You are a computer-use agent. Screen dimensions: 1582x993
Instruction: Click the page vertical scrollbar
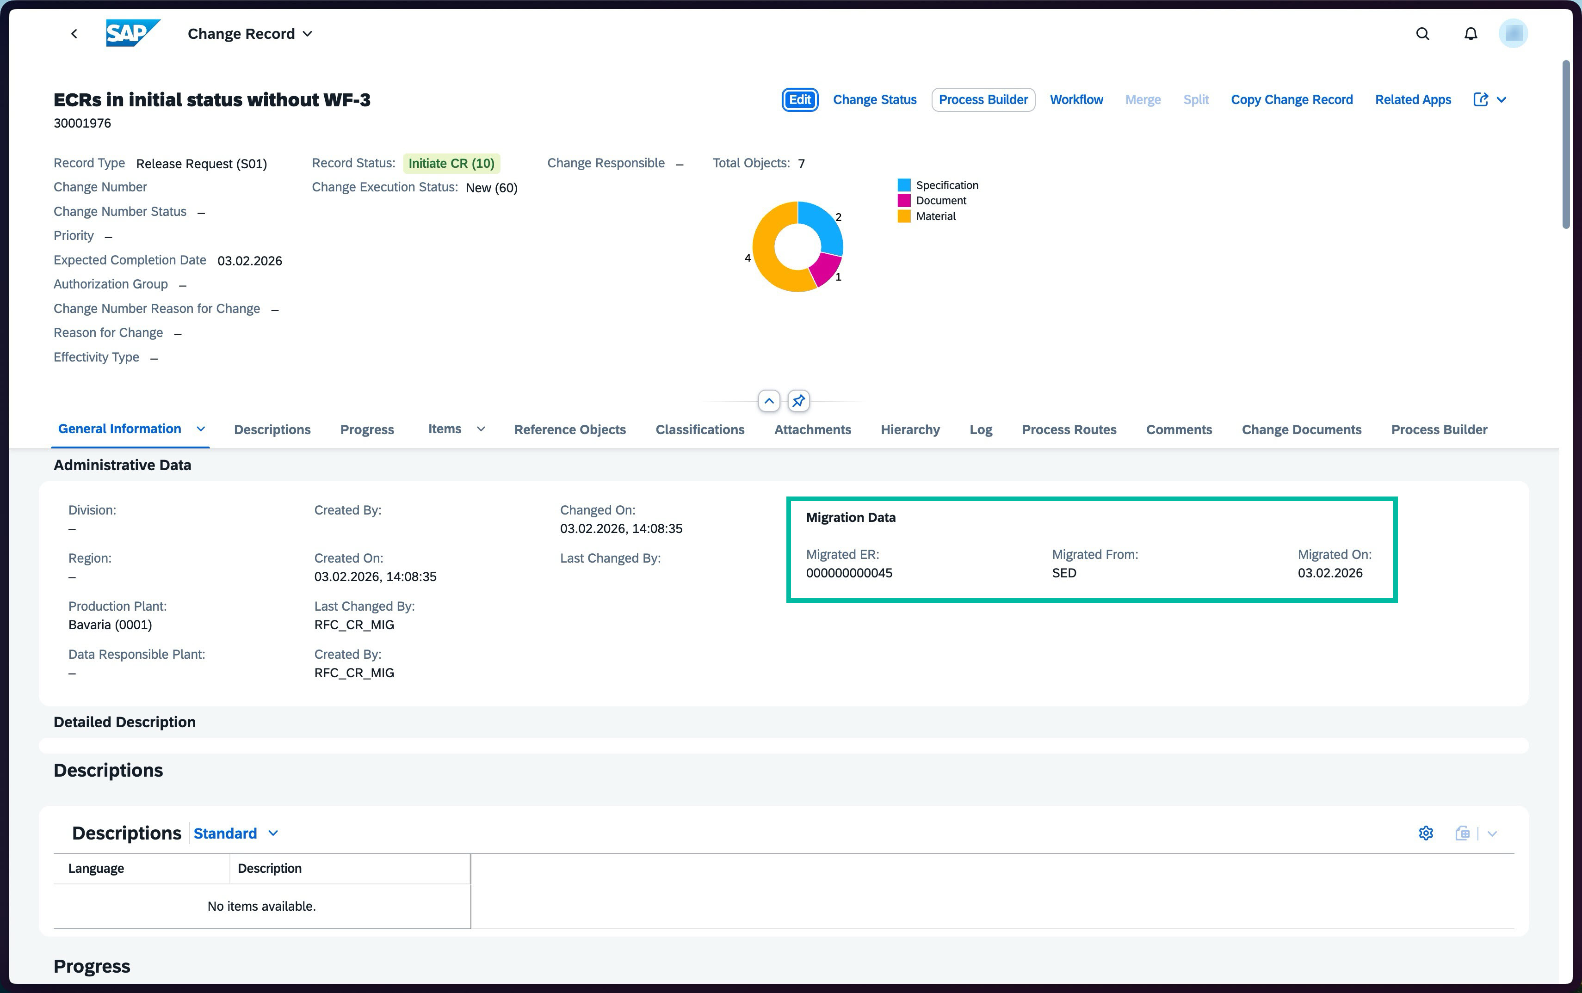[x=1566, y=145]
